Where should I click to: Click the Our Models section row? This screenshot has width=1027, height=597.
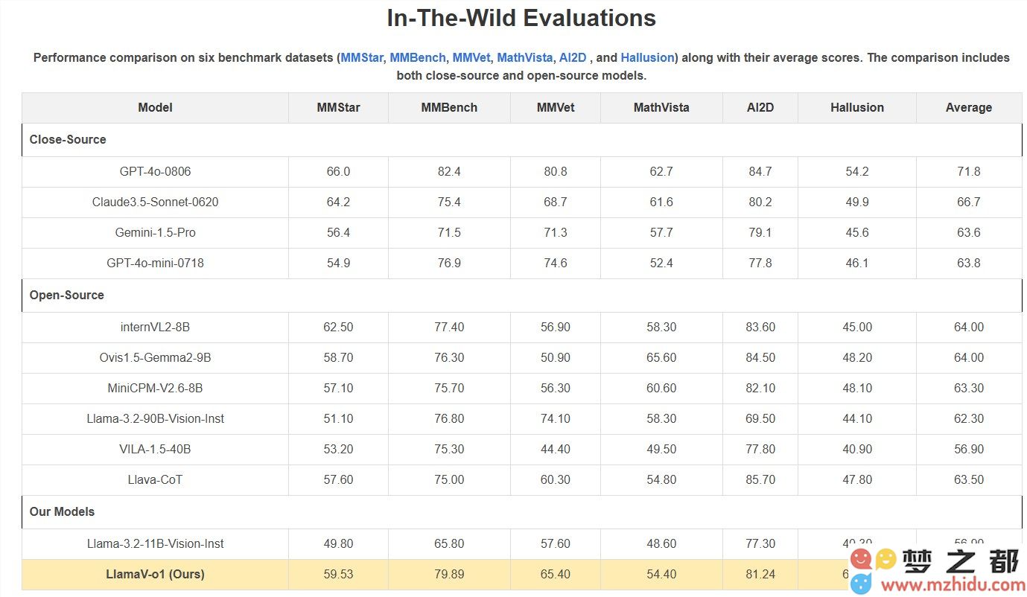[522, 511]
